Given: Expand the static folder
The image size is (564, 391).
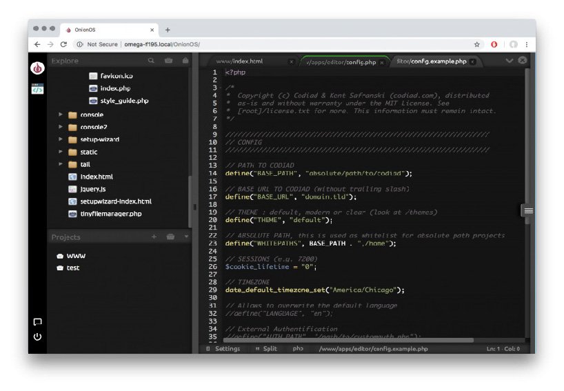Looking at the screenshot, I should point(61,152).
